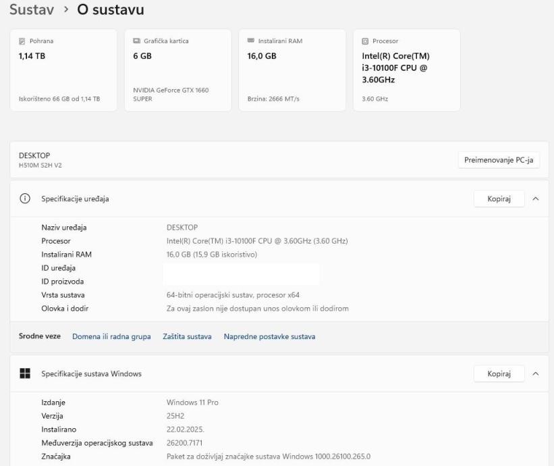Click the processor icon beside Procesor label
The width and height of the screenshot is (554, 466).
pos(364,41)
